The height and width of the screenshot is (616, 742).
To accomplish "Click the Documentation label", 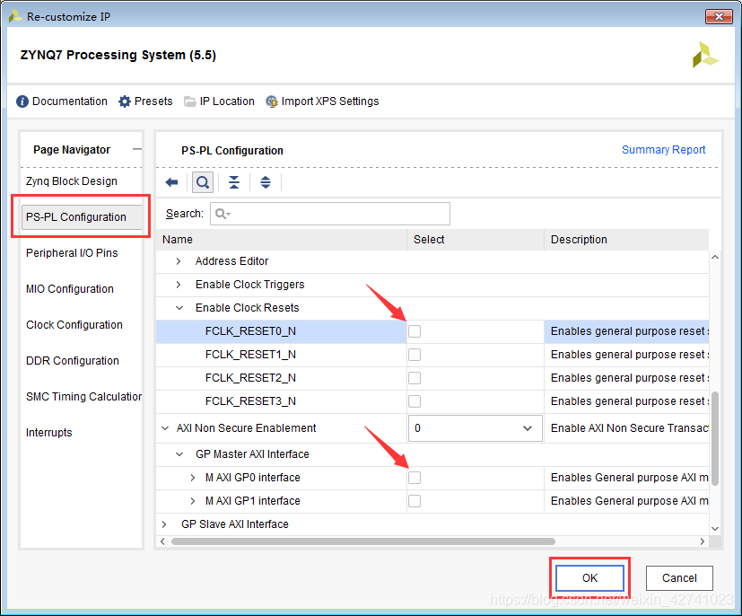I will (x=70, y=101).
